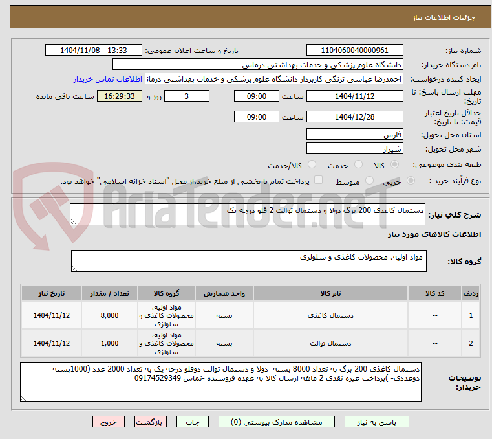Click the remaining days field showing 3

187,96
